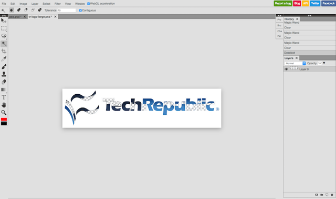336x199 pixels.
Task: Select the Clone Stamp tool
Action: (x=4, y=74)
